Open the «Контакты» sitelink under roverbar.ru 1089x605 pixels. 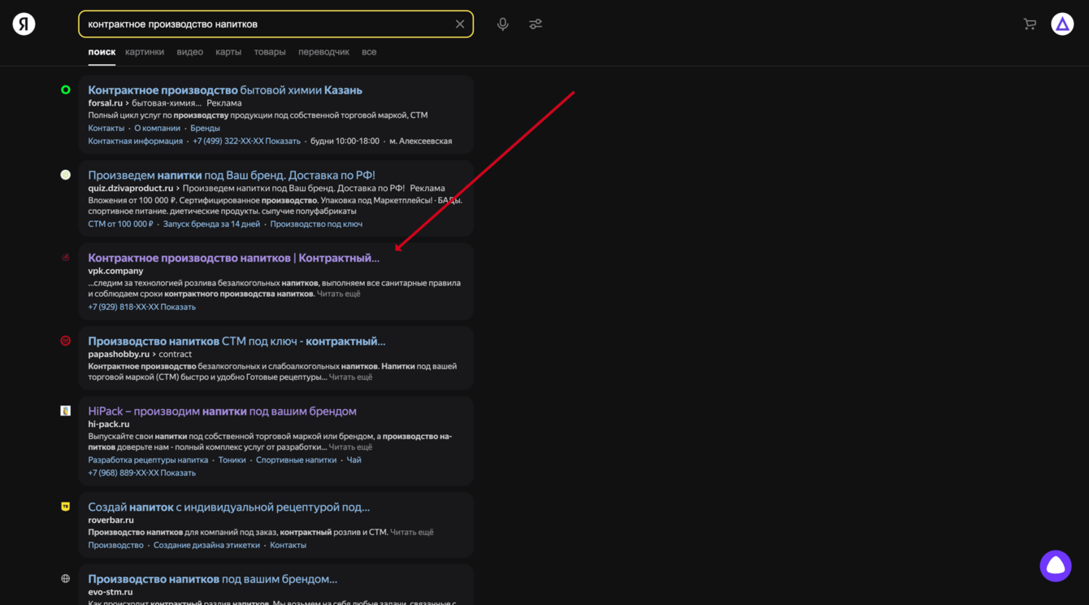pos(289,546)
